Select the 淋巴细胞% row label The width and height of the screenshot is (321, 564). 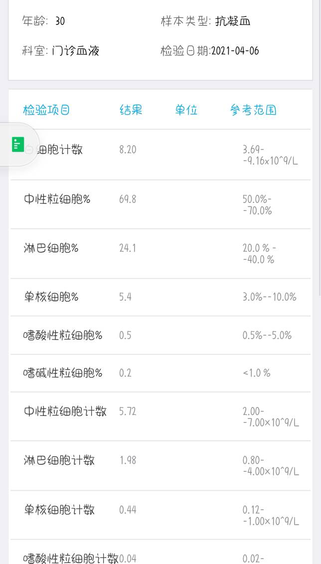pyautogui.click(x=51, y=248)
